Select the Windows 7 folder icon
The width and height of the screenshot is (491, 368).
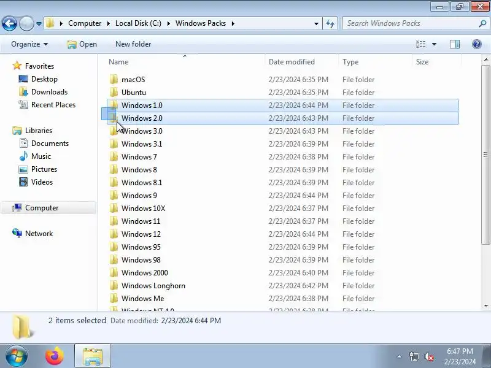tap(114, 157)
